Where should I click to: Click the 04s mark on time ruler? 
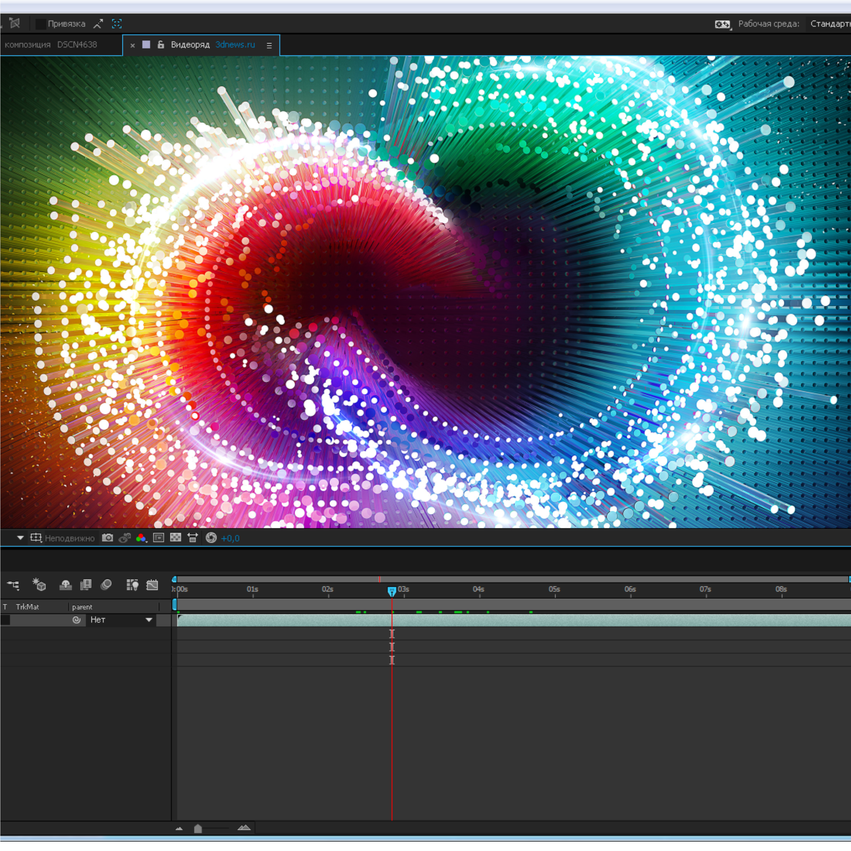(479, 589)
